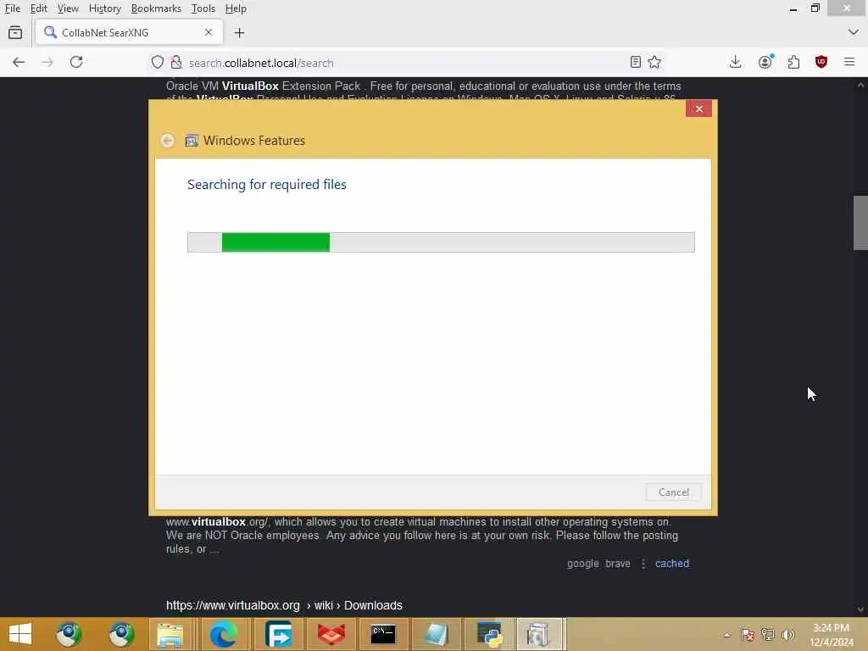The height and width of the screenshot is (651, 868).
Task: Click the scrollbar down arrow
Action: pyautogui.click(x=860, y=609)
